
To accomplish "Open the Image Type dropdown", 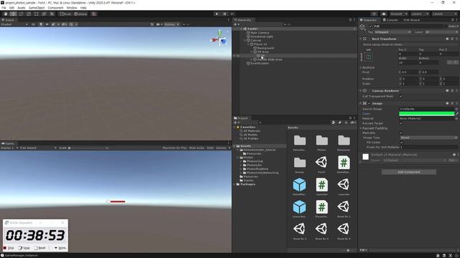I will pos(428,138).
